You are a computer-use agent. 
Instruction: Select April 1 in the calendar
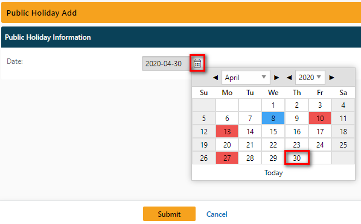[273, 105]
